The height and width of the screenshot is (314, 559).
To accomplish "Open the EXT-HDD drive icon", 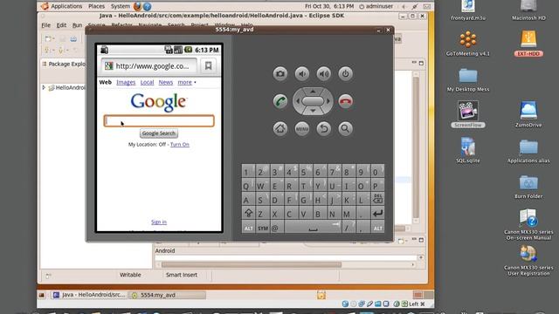I will click(x=528, y=44).
